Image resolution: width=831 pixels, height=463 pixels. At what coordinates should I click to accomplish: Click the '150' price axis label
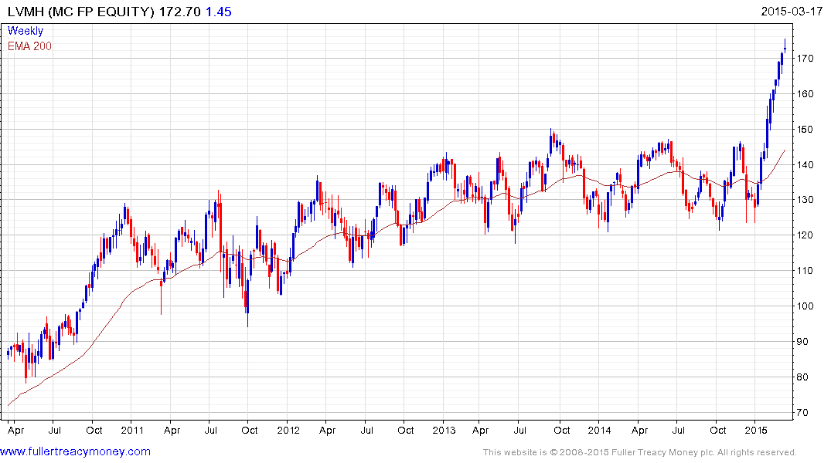click(x=805, y=130)
